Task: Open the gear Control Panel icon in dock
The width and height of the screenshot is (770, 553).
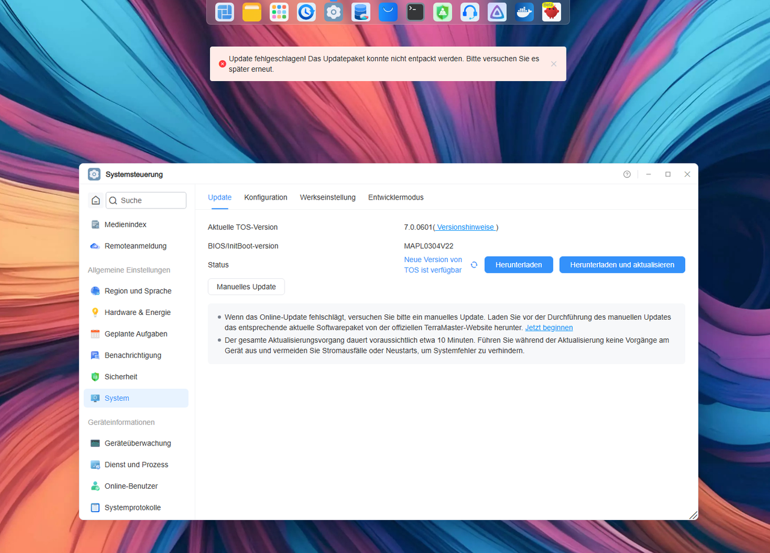Action: click(x=334, y=12)
